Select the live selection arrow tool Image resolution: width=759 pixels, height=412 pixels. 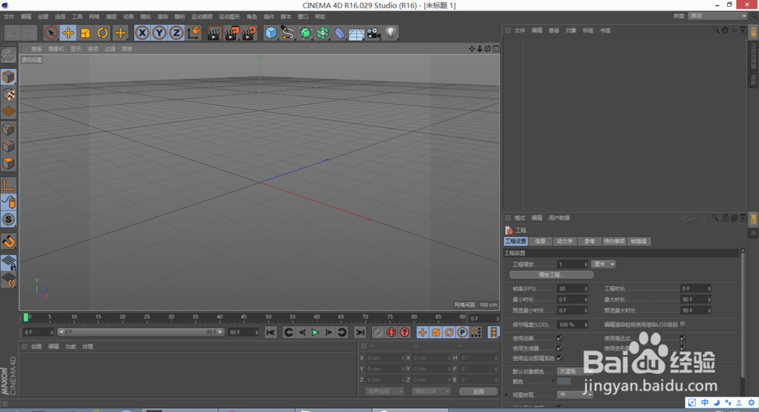51,33
